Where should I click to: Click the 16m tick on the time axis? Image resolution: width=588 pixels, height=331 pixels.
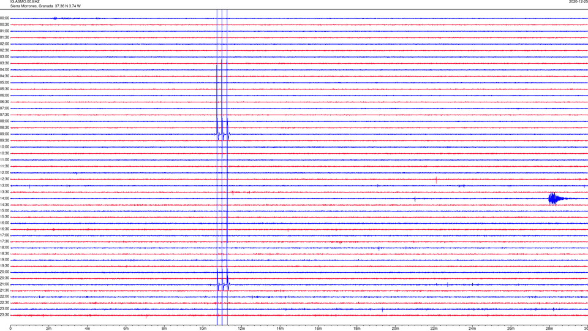click(318, 329)
